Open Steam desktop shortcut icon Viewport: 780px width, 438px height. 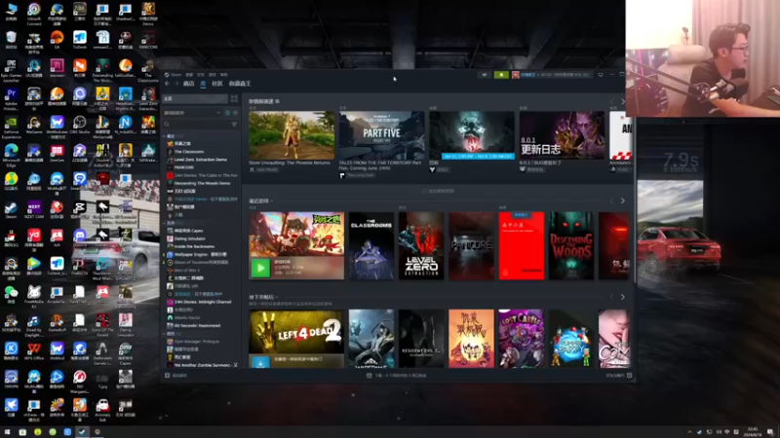click(11, 209)
